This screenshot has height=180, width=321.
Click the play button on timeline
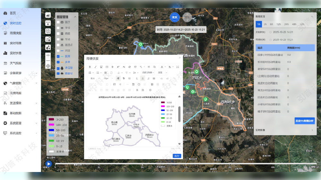[48, 164]
